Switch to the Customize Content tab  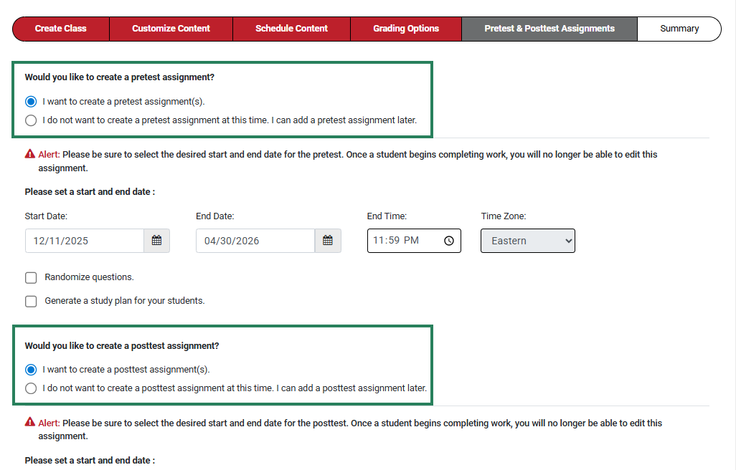click(171, 29)
